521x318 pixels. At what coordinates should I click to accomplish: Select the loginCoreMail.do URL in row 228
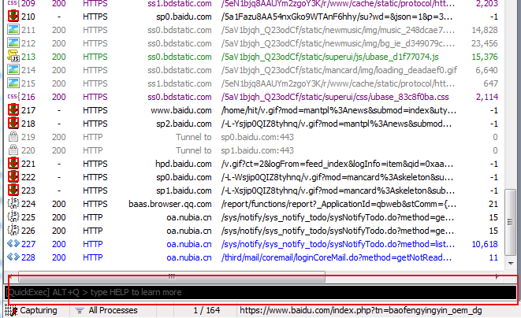[x=337, y=257]
